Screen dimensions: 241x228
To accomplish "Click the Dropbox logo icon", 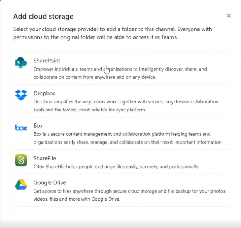I will [21, 95].
